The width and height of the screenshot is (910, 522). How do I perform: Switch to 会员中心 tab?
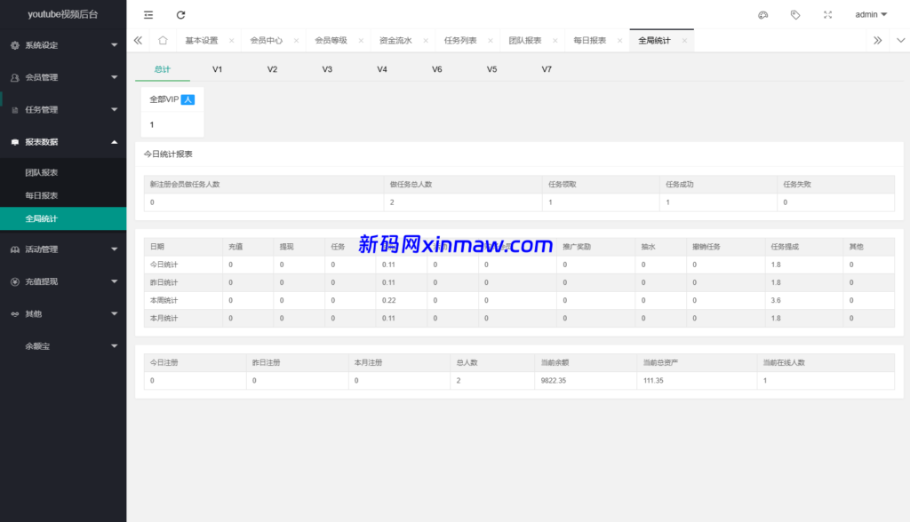coord(266,41)
